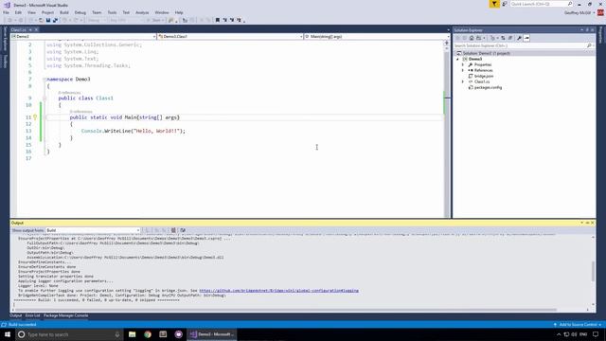This screenshot has height=341, width=606.
Task: Open File Explorer from taskbar
Action: 133,334
